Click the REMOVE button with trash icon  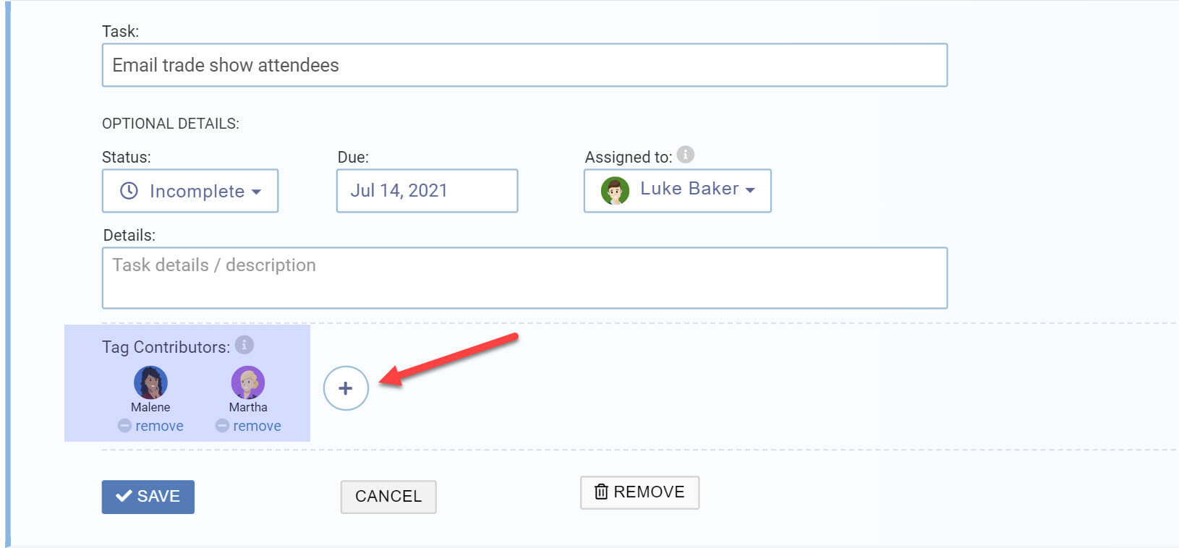coord(639,492)
